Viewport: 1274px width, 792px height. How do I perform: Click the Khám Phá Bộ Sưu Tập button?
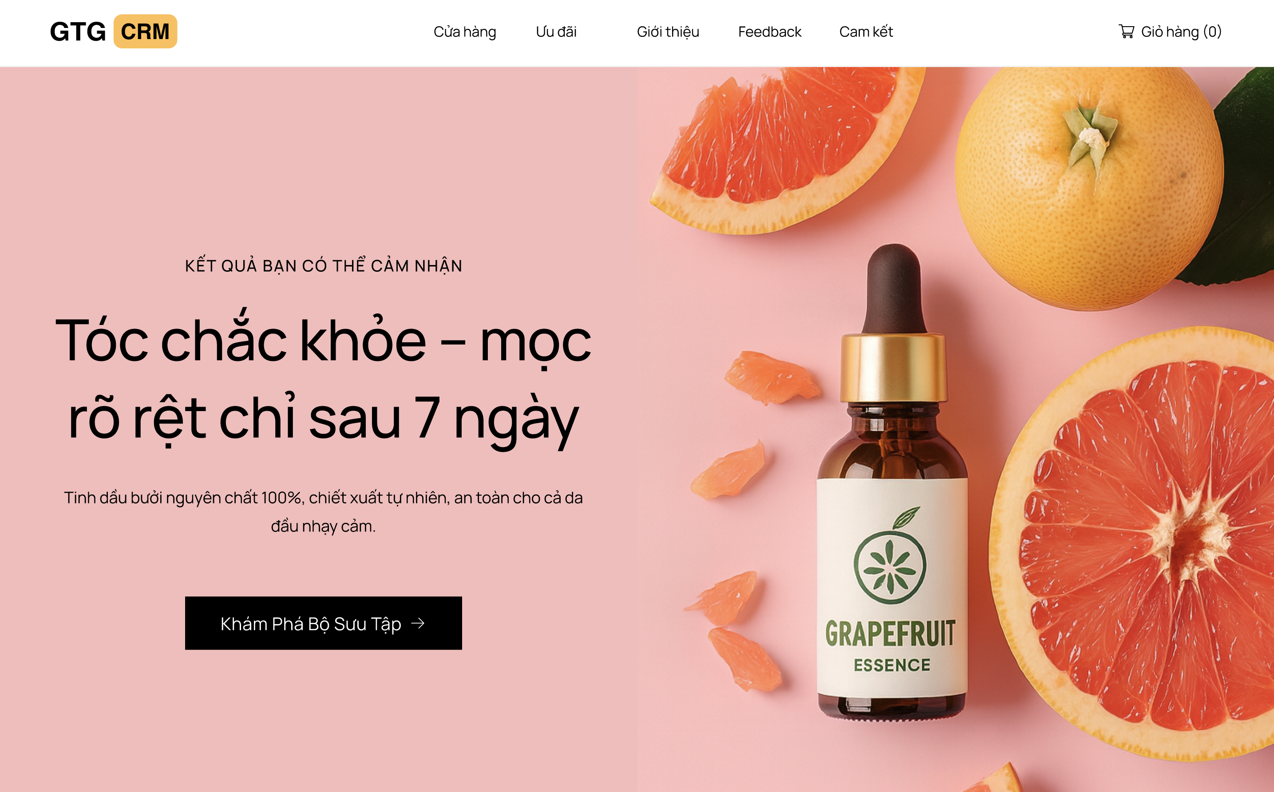point(323,623)
